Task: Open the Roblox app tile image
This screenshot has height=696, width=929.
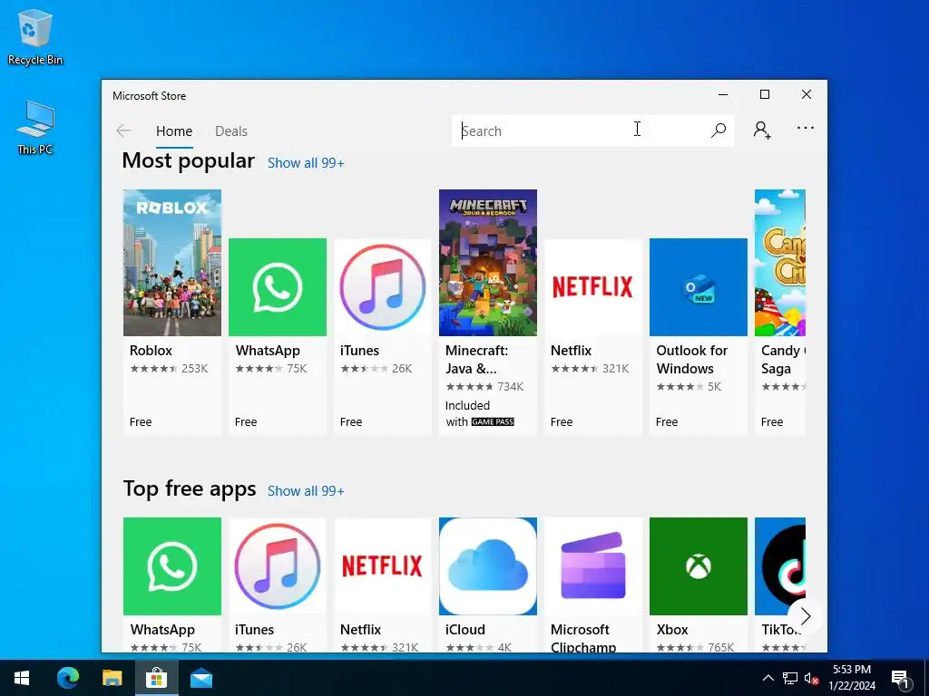Action: tap(171, 263)
